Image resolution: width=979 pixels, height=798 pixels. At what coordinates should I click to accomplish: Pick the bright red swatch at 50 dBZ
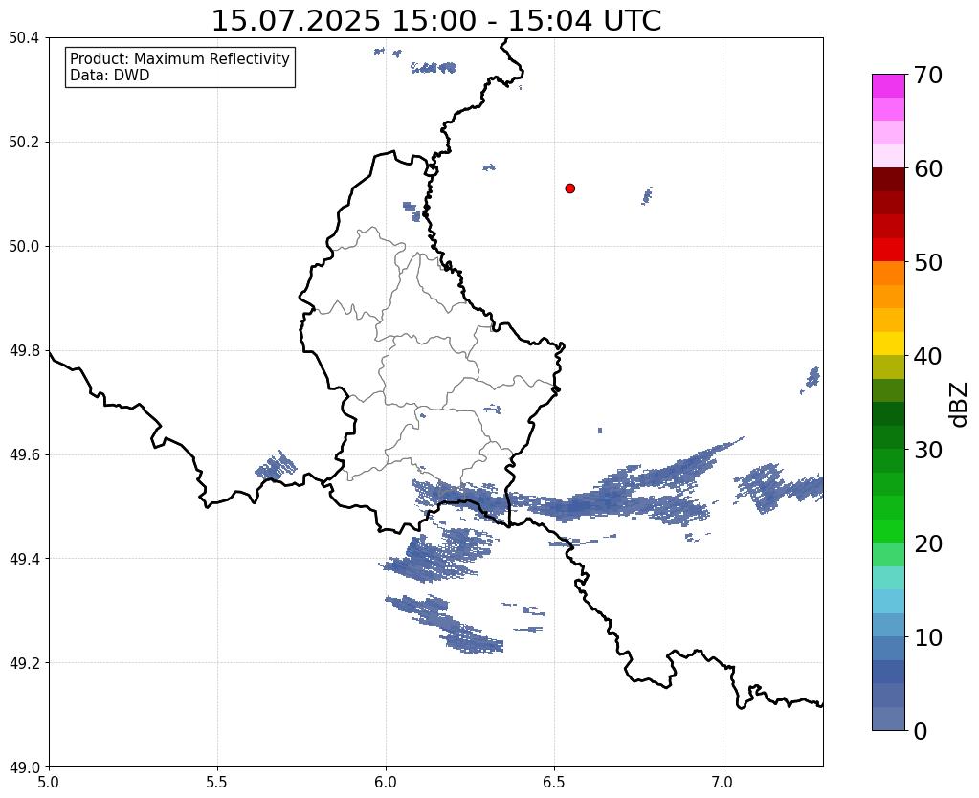coord(888,250)
